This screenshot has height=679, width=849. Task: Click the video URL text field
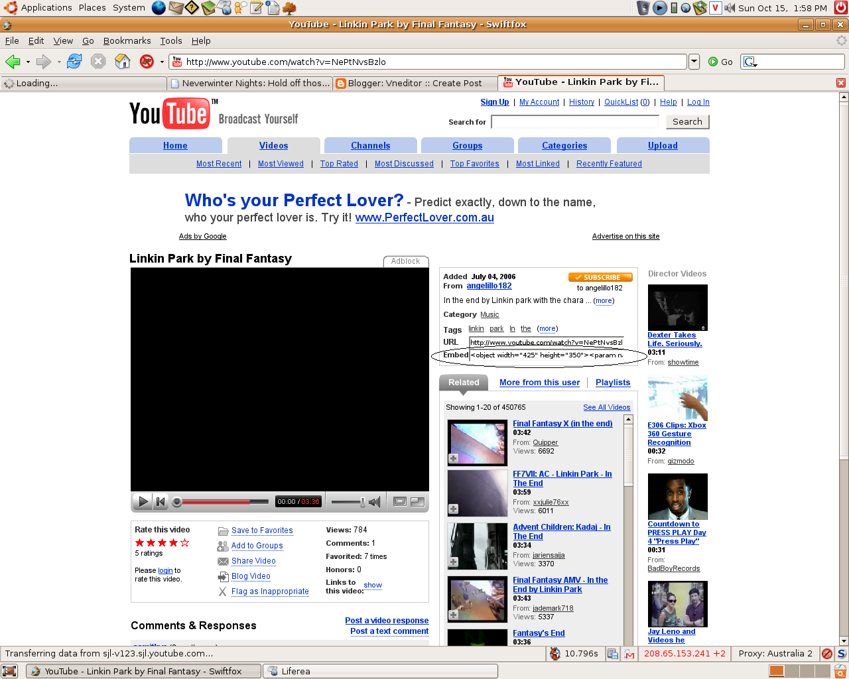(x=547, y=342)
